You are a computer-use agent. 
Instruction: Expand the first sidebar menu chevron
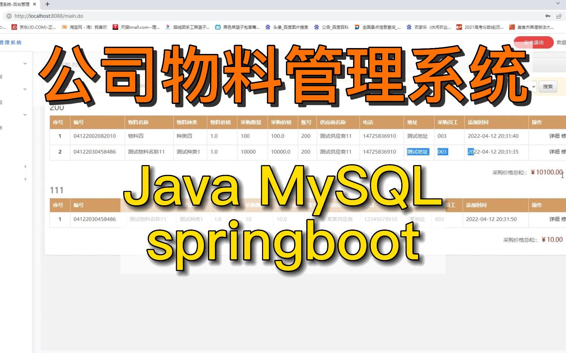tap(25, 63)
